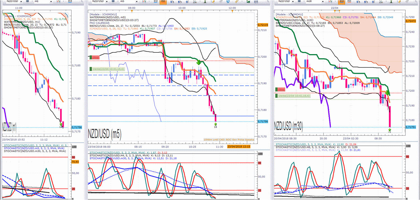Click the orange marker under 10:00 on m5 timeline
The height and width of the screenshot is (200, 420).
182,12
